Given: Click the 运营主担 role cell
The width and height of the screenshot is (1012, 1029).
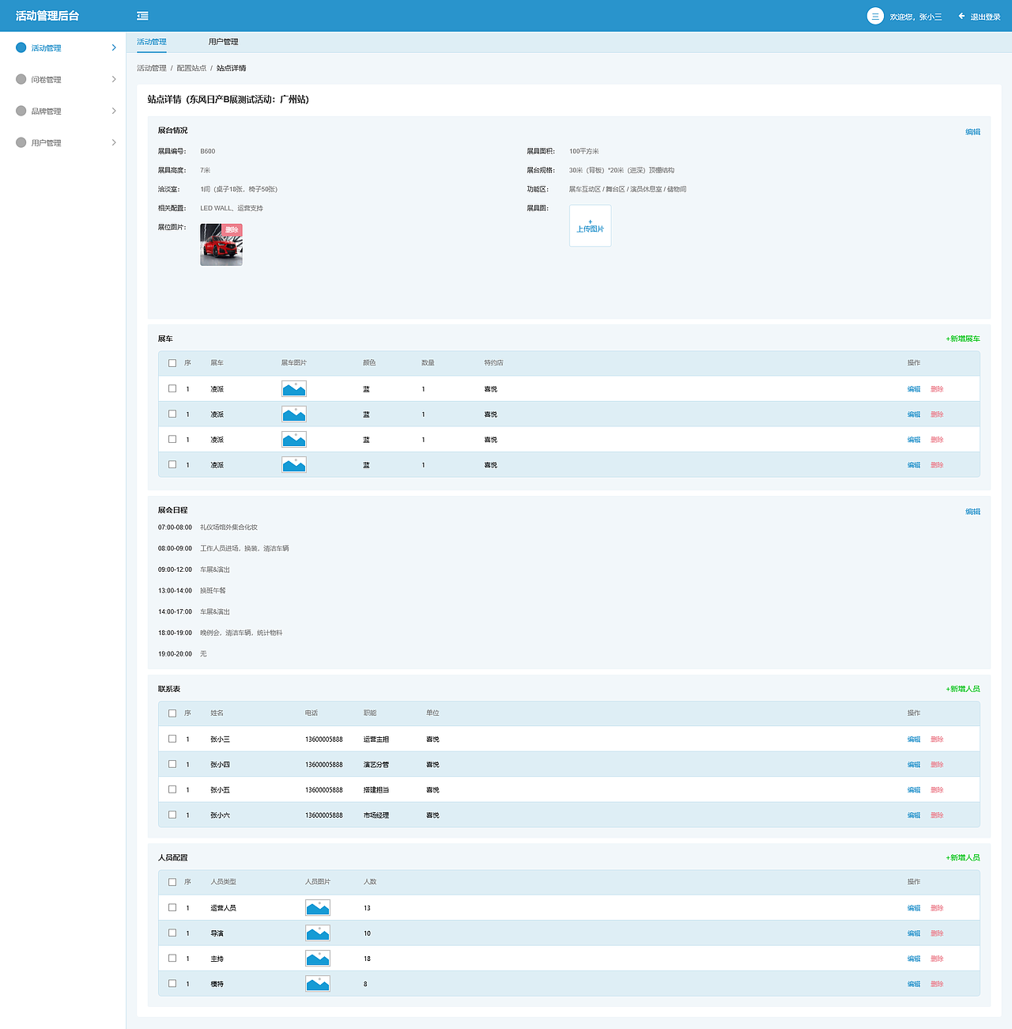Looking at the screenshot, I should [376, 740].
